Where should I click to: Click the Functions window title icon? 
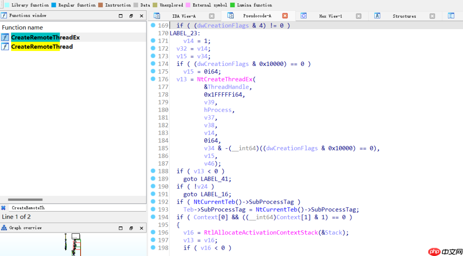(4, 15)
